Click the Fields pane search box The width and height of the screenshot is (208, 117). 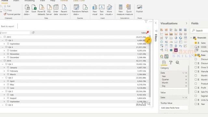[199, 31]
